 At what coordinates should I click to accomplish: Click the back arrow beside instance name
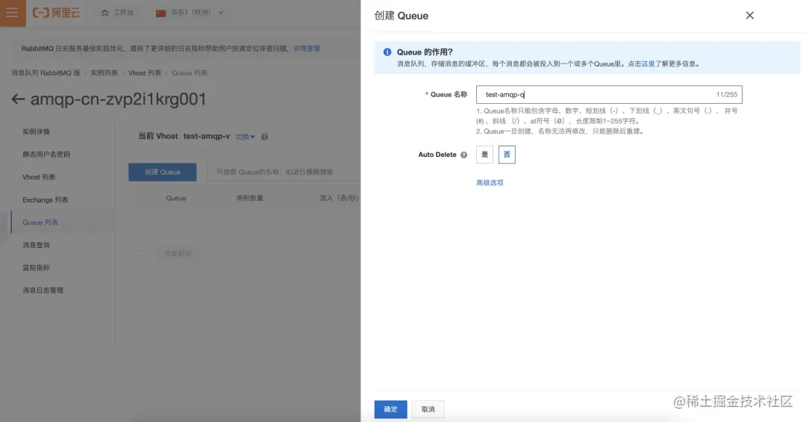[x=18, y=99]
